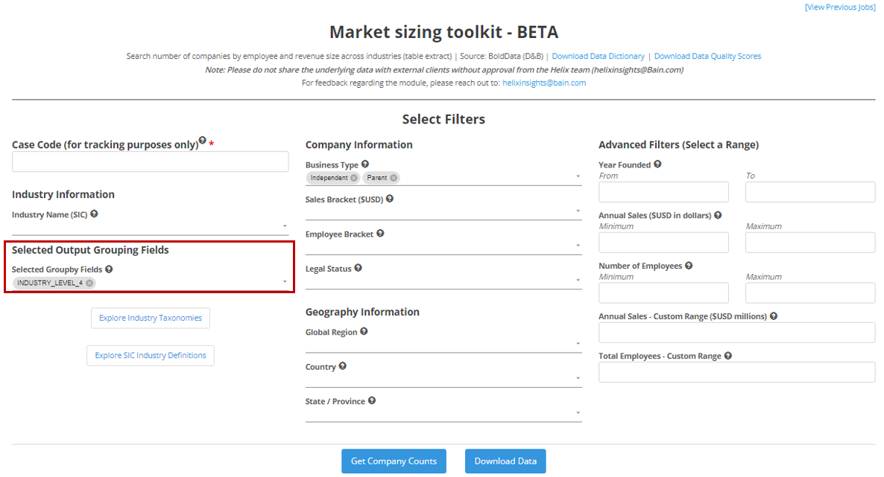Screen dimensions: 884x477
Task: Focus the Annual Sales Minimum field
Action: [663, 243]
